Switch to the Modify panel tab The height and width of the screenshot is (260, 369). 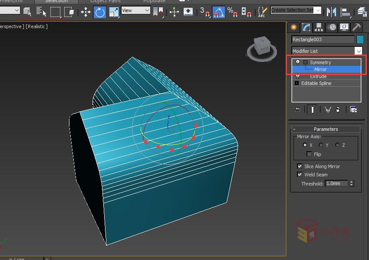[306, 27]
